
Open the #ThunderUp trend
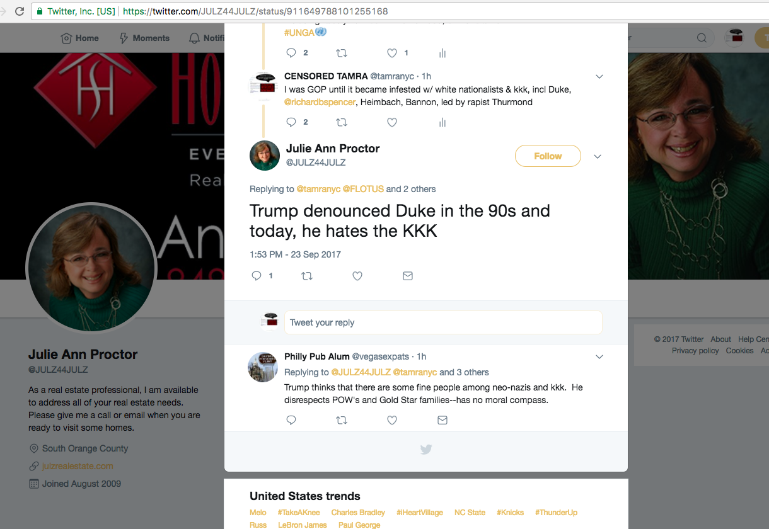pos(556,513)
